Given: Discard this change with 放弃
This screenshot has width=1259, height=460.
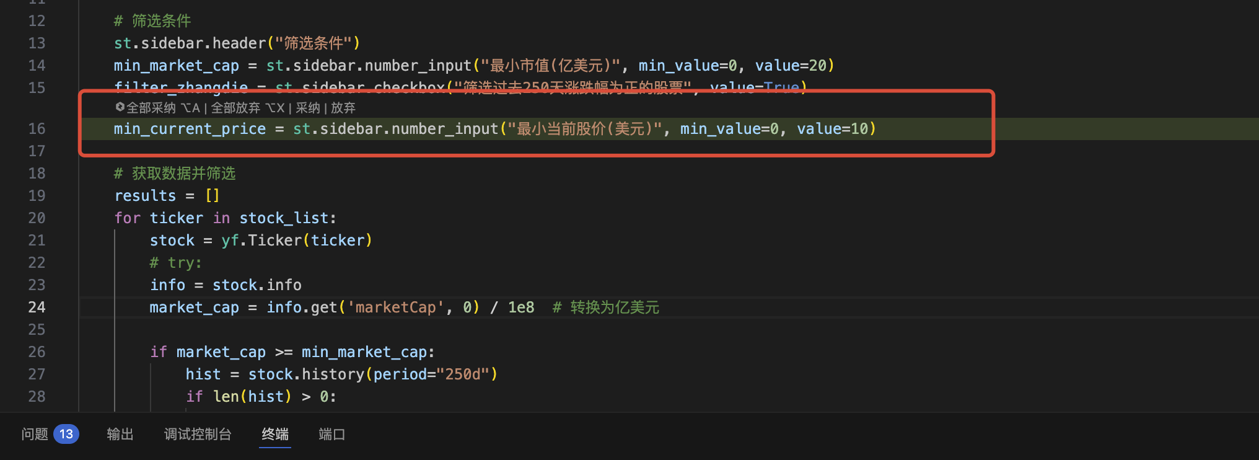Looking at the screenshot, I should [x=343, y=108].
